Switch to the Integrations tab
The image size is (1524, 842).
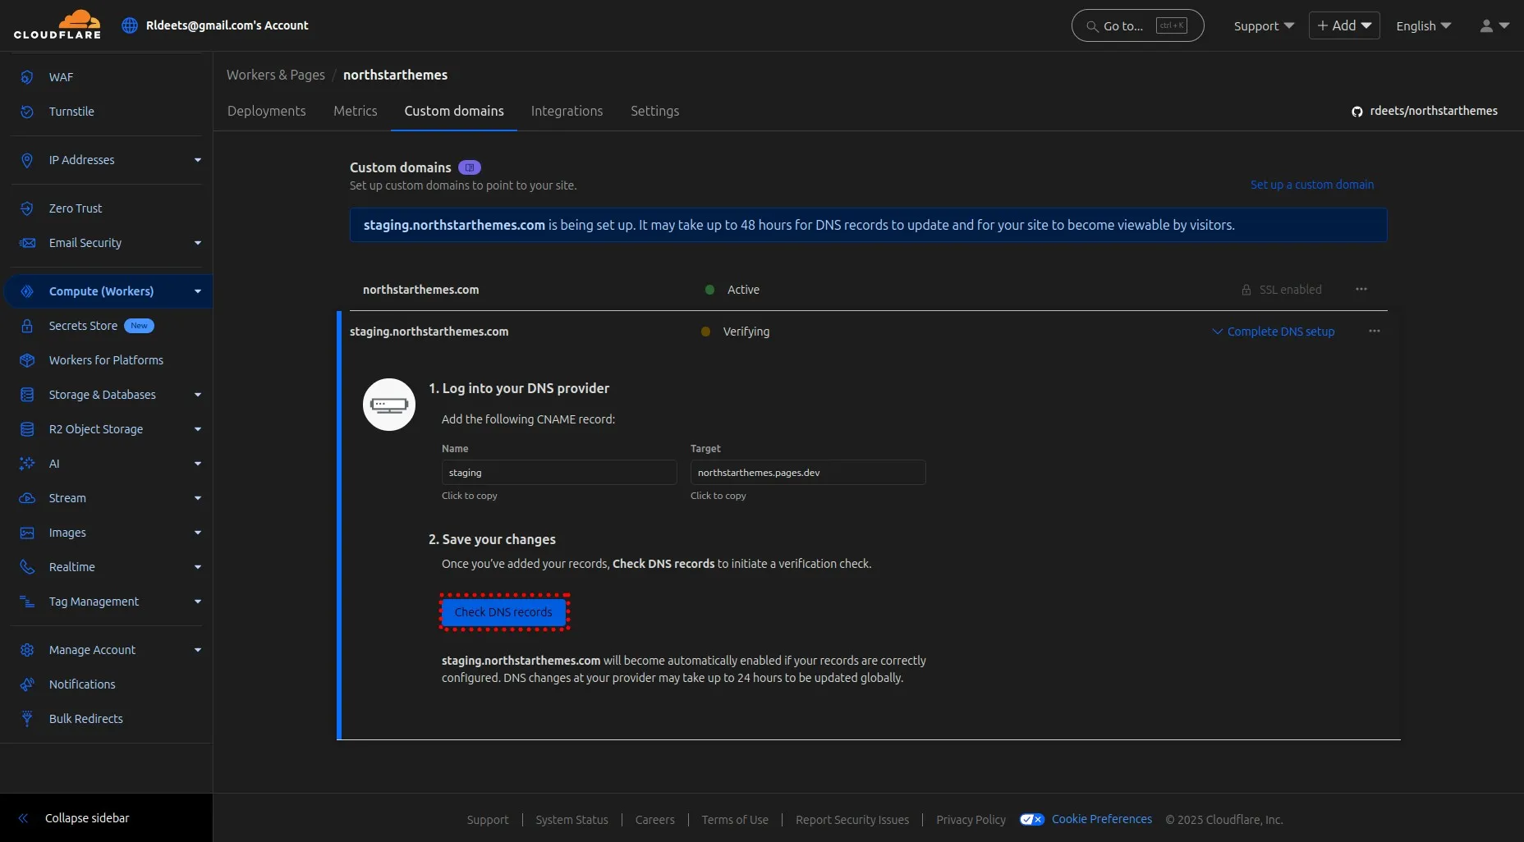567,111
